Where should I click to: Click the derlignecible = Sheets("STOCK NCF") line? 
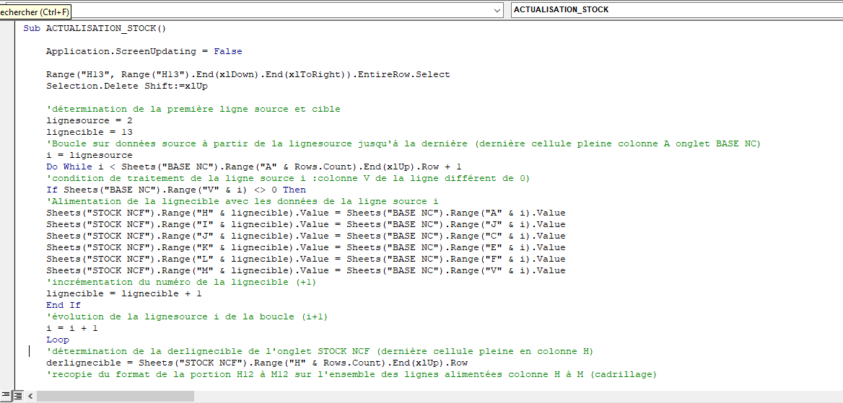coord(257,363)
